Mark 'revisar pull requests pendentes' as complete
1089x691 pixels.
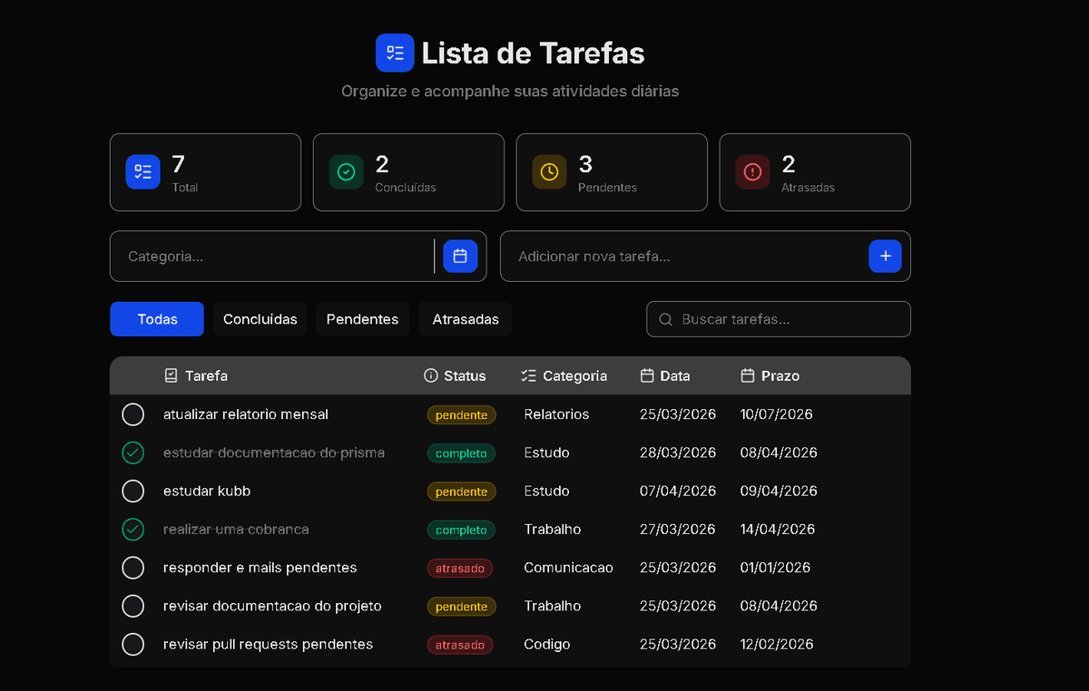132,645
